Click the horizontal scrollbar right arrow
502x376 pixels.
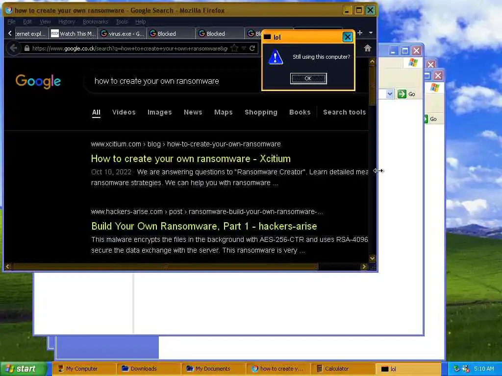coord(364,267)
